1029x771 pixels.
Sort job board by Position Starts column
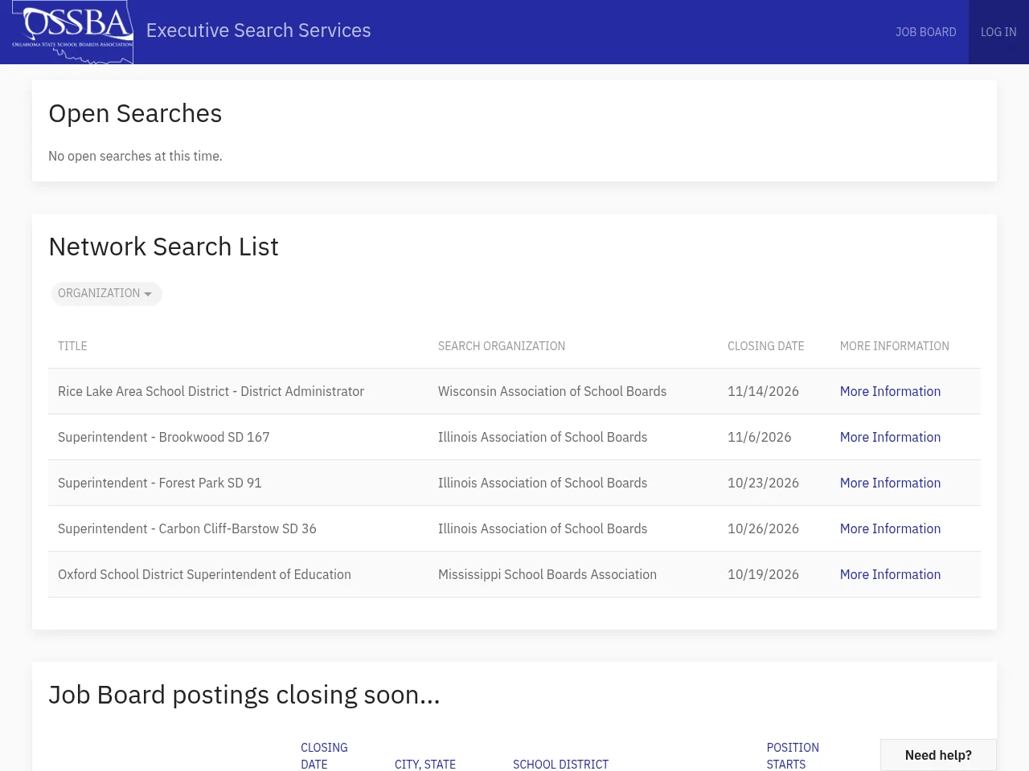[793, 756]
